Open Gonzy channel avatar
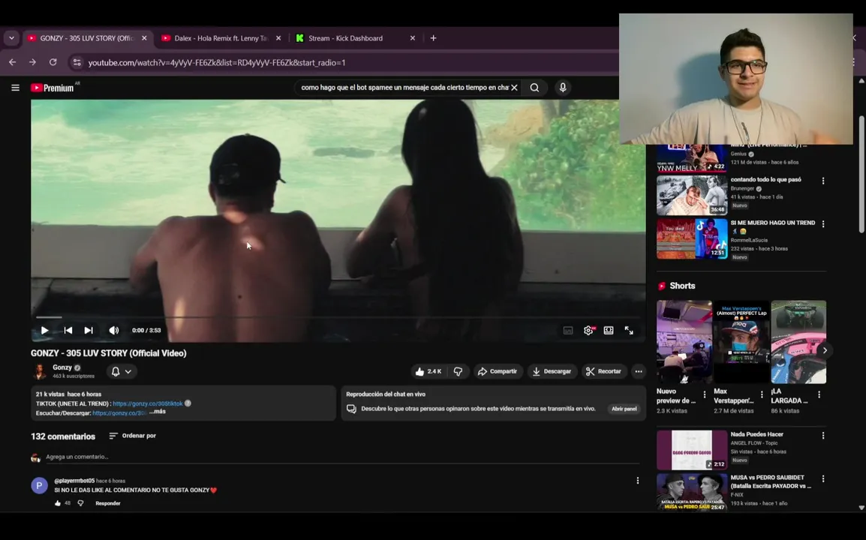866x540 pixels. (40, 371)
